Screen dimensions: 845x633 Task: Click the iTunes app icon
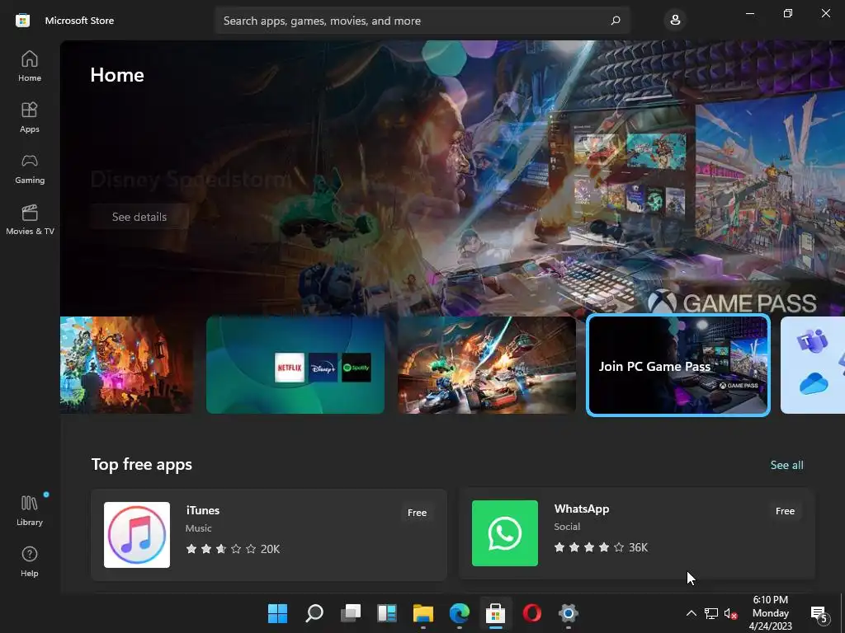(137, 534)
